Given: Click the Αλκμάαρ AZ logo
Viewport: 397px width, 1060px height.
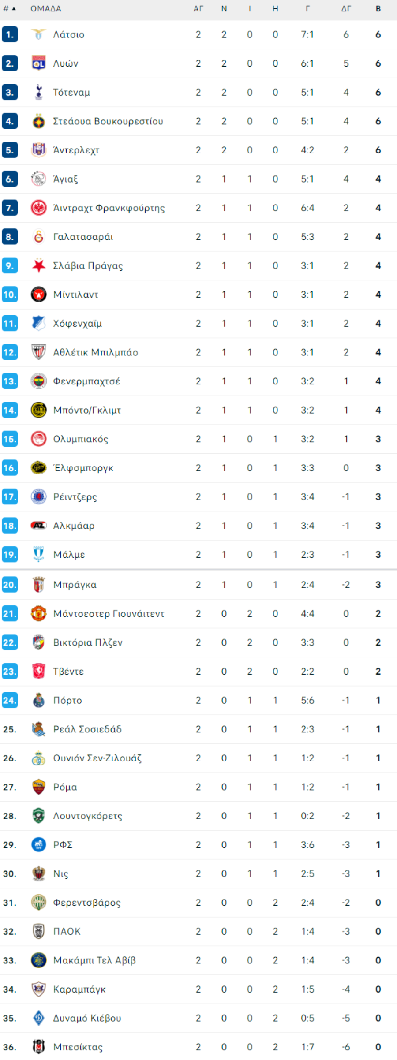Looking at the screenshot, I should tap(39, 526).
